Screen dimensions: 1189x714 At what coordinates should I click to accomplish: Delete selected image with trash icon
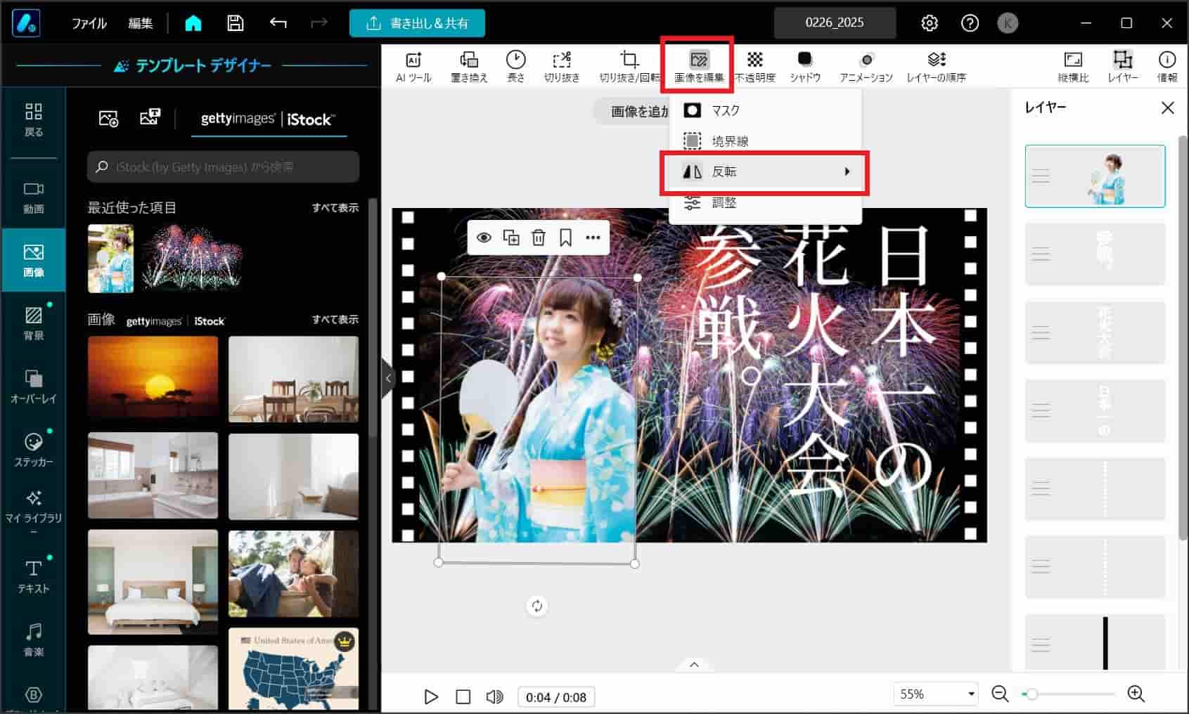pyautogui.click(x=539, y=238)
